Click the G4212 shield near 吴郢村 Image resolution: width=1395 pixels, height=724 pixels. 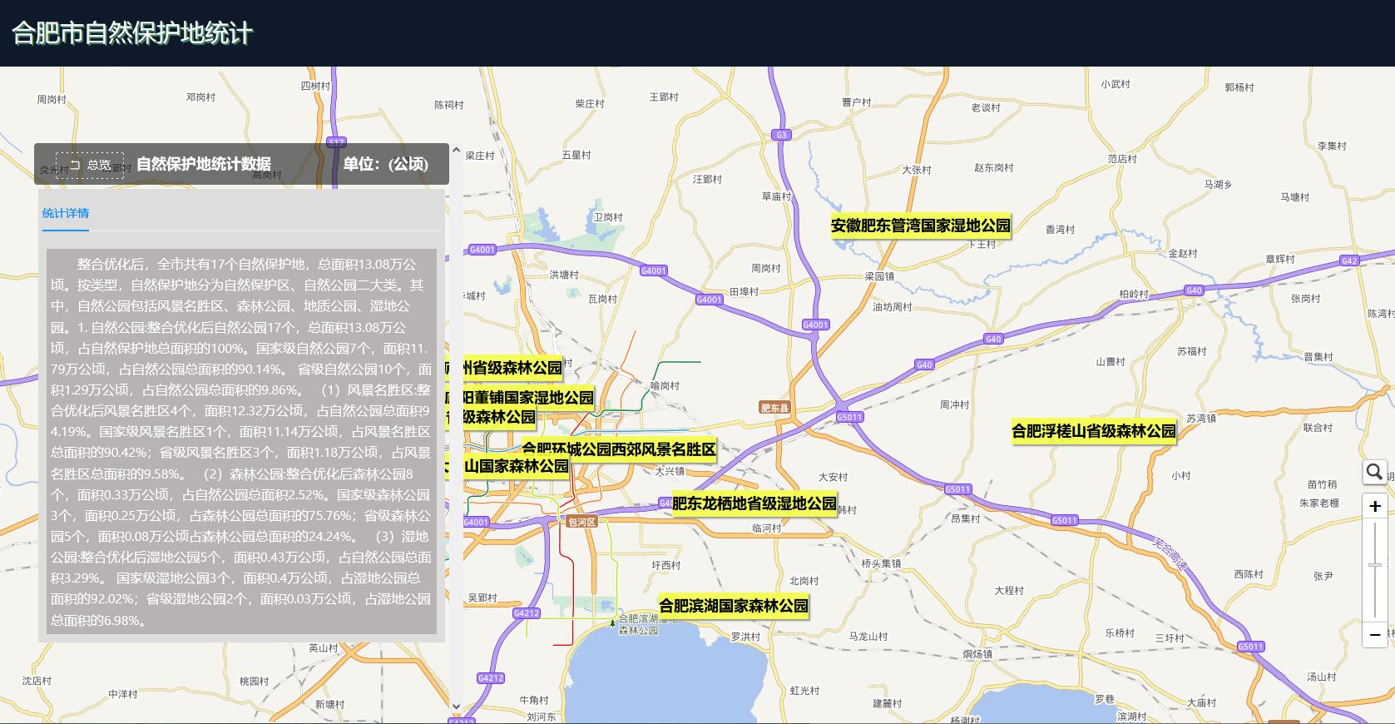[x=527, y=613]
